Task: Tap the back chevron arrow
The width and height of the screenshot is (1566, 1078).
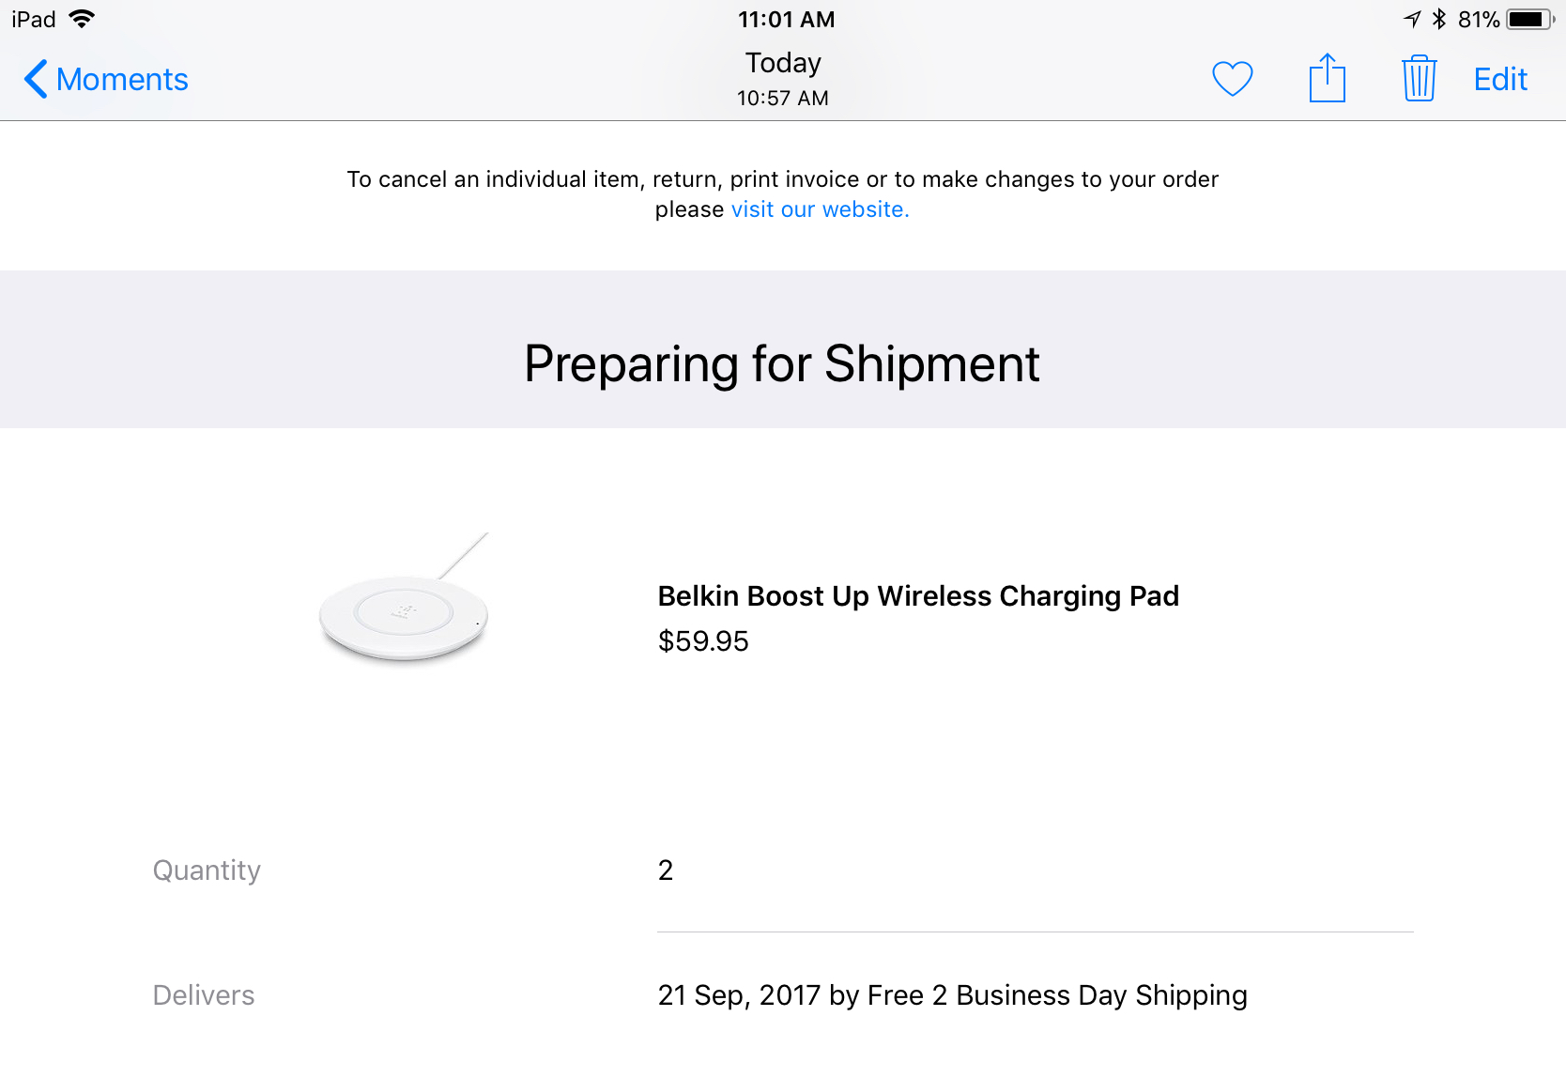Action: point(36,79)
